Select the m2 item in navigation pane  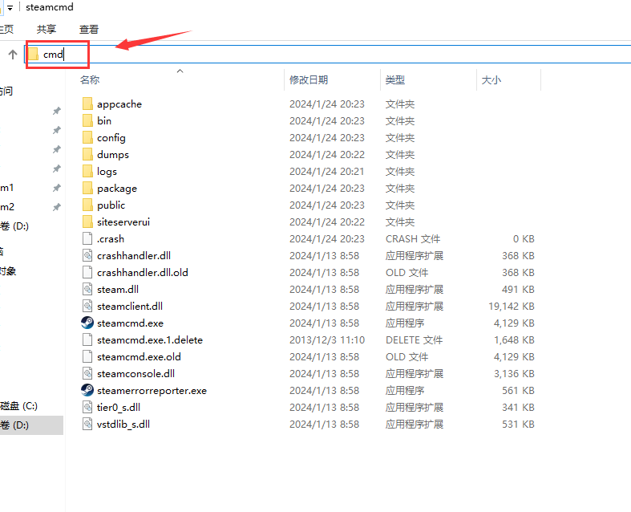7,207
